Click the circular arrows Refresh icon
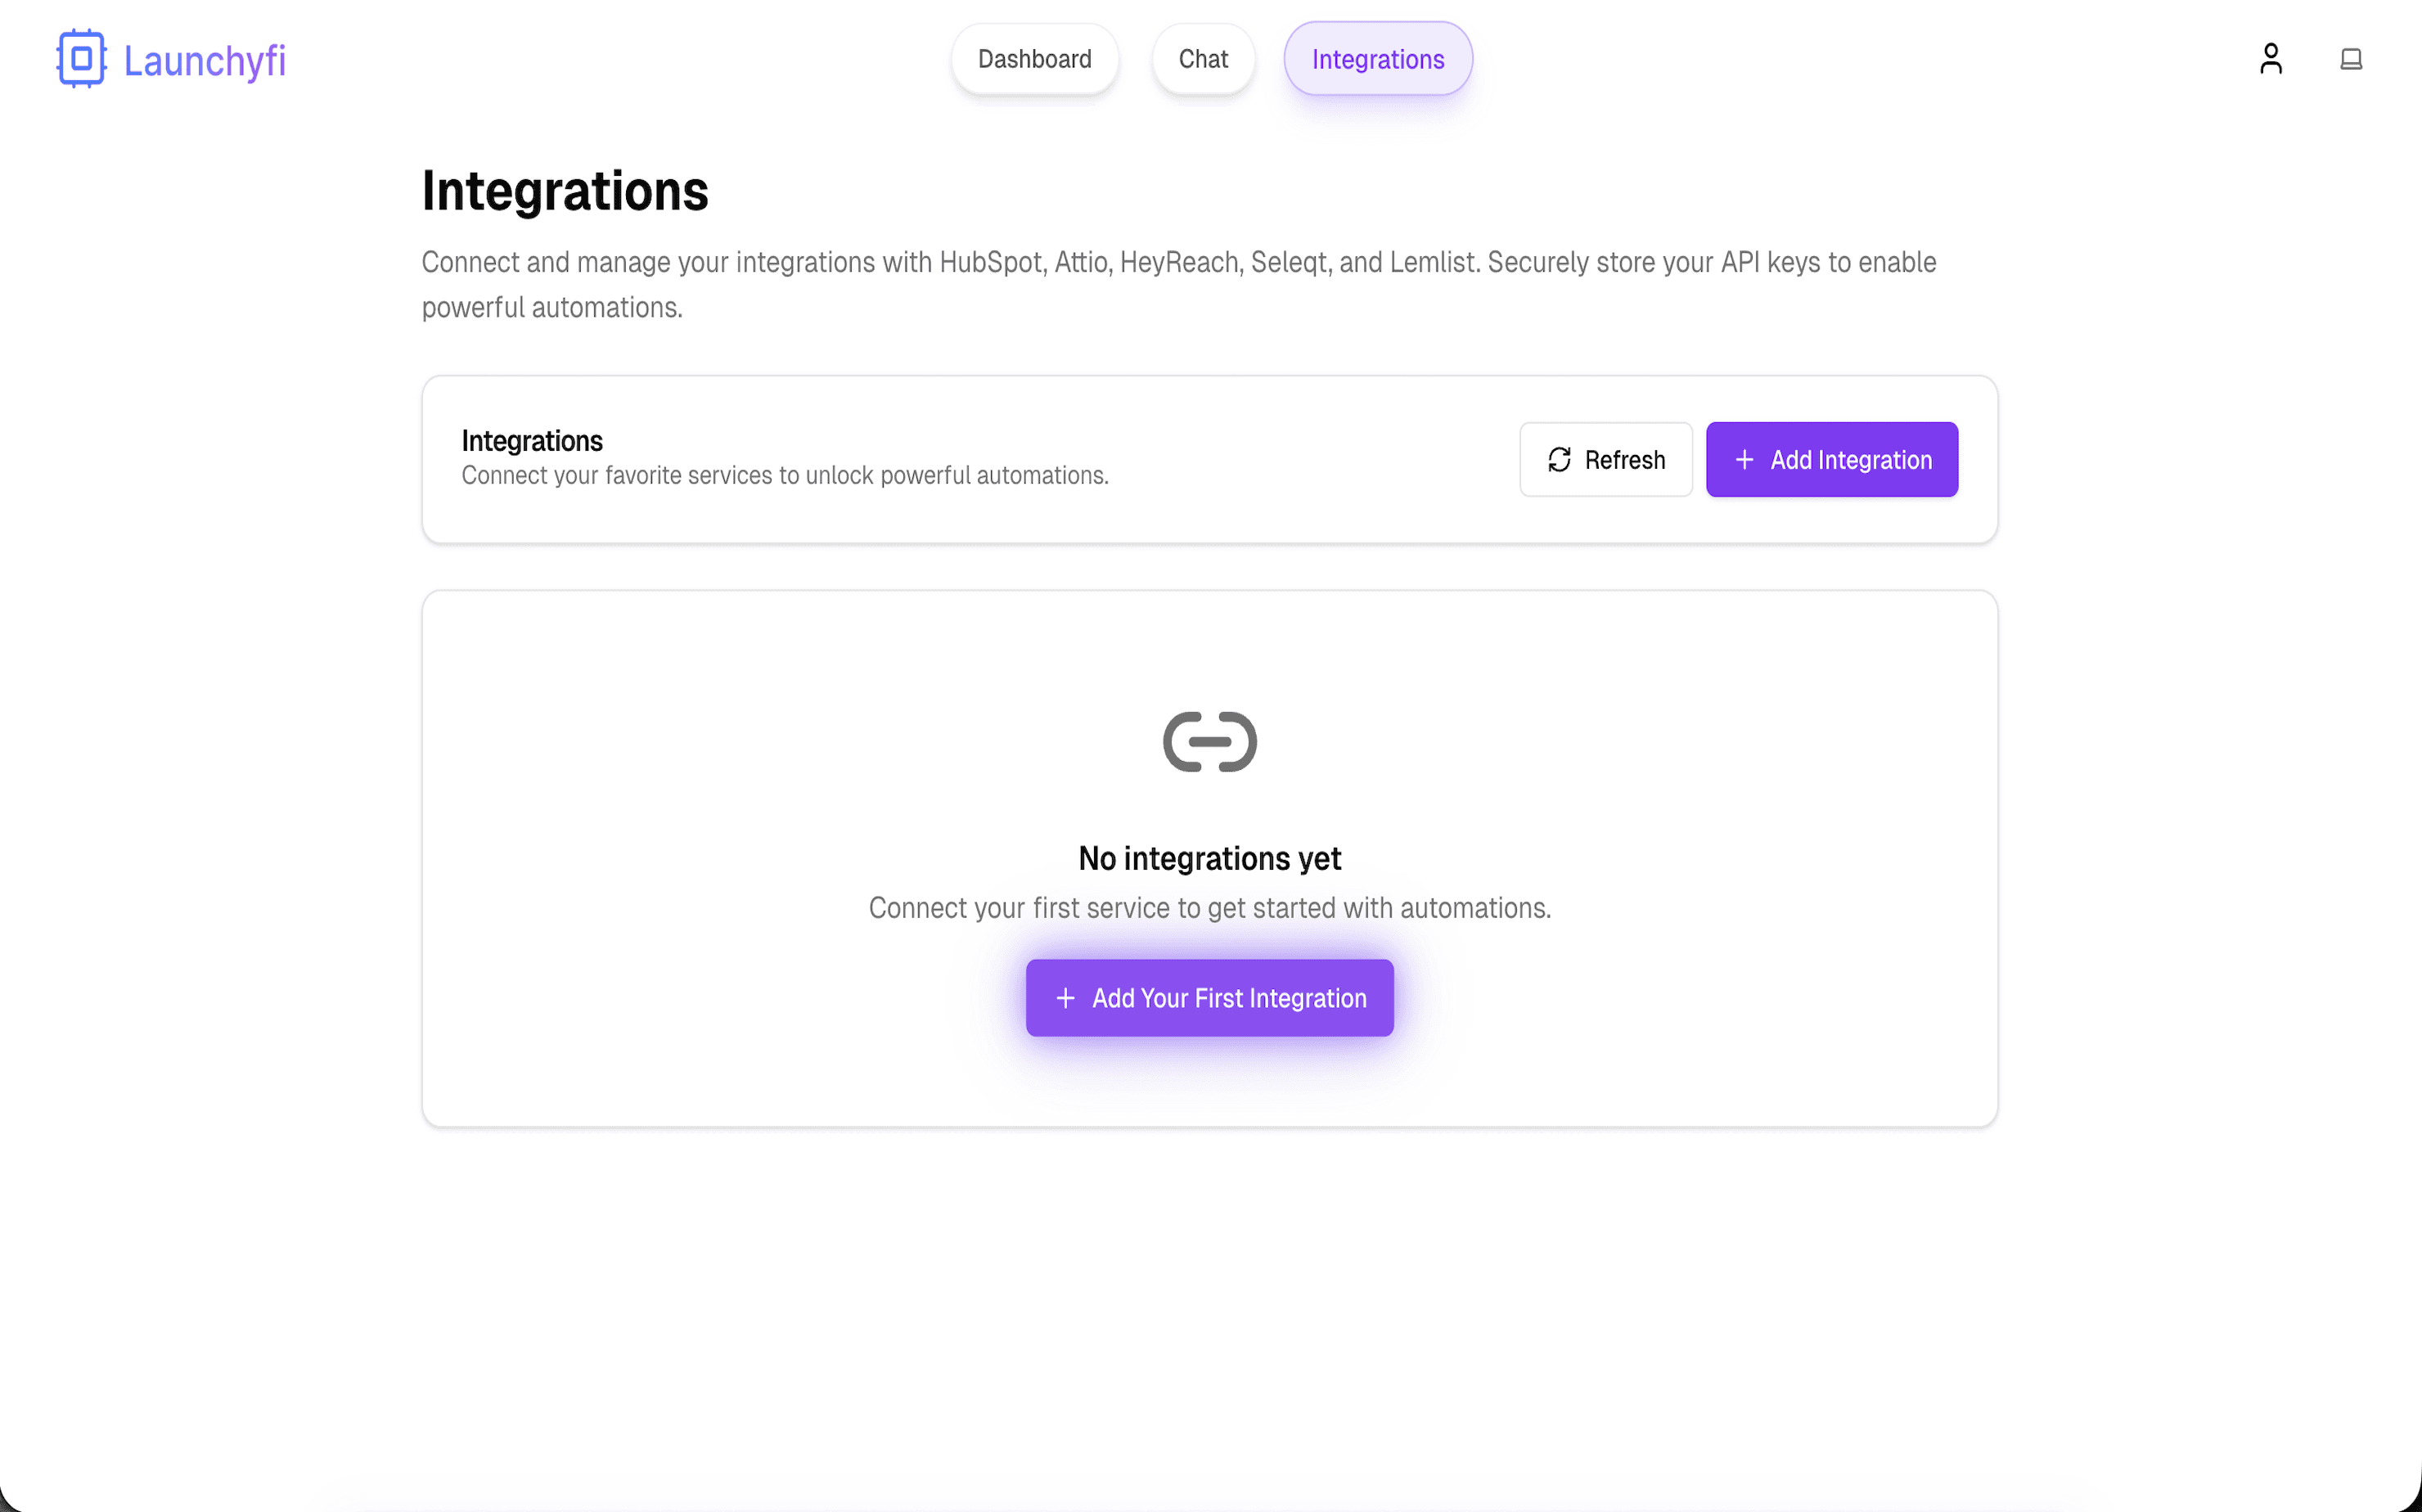This screenshot has height=1512, width=2422. (x=1559, y=460)
